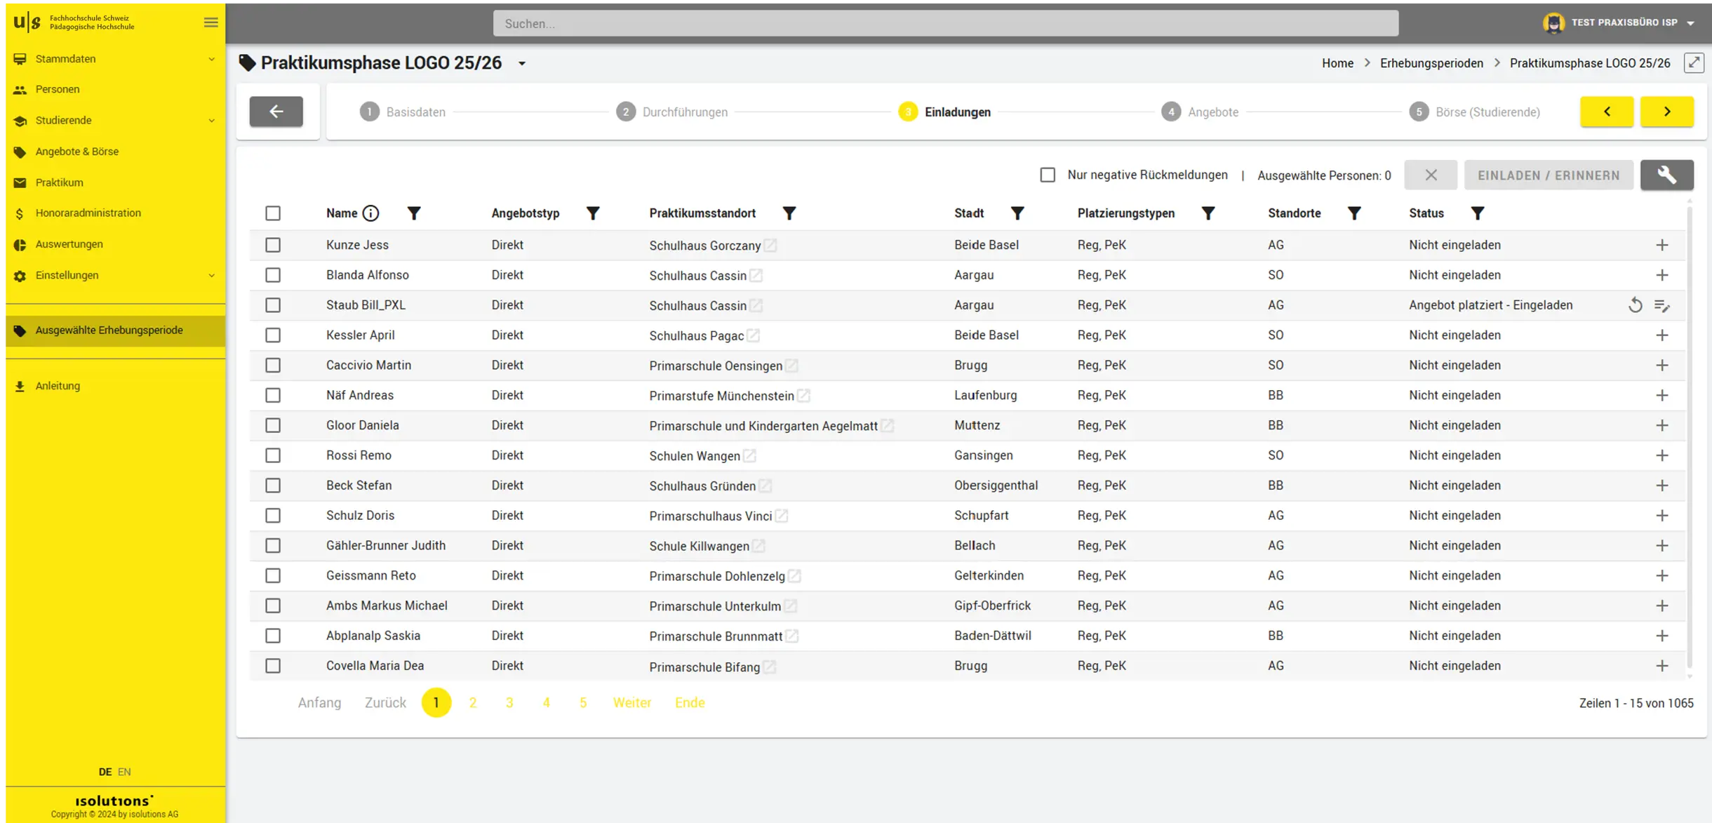The image size is (1712, 823).
Task: Click the EINLADEN / ERINNERN button
Action: click(x=1549, y=175)
